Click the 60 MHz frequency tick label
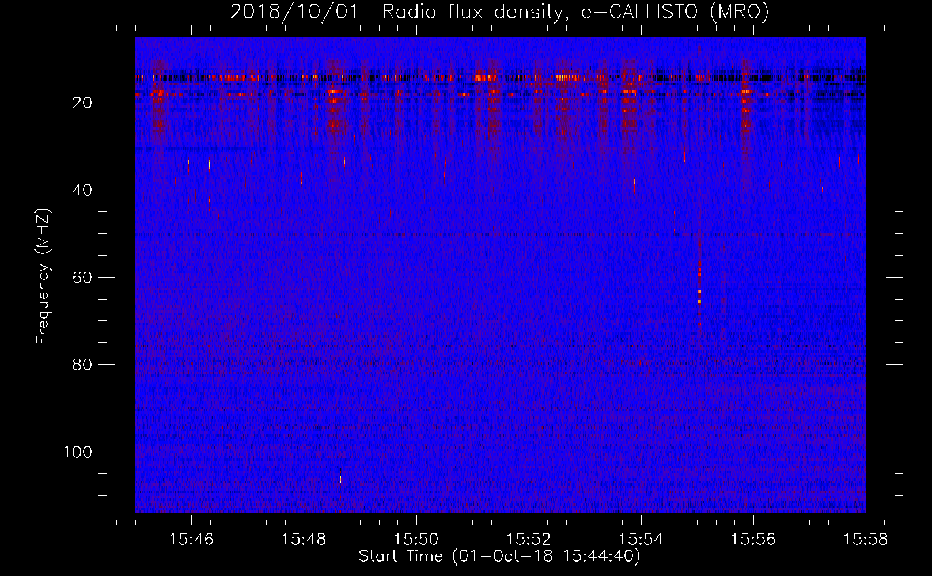 click(x=83, y=277)
